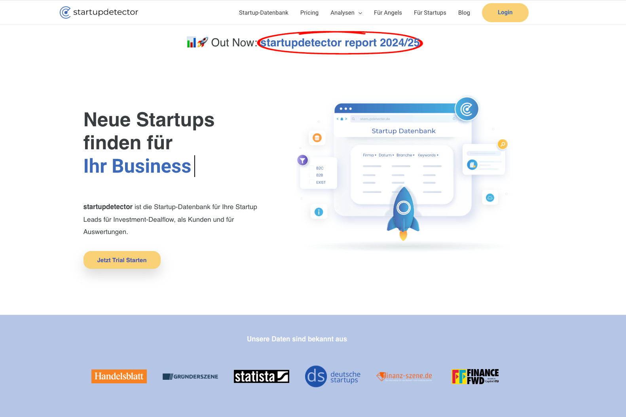Click the purple filter funnel icon

pos(303,160)
